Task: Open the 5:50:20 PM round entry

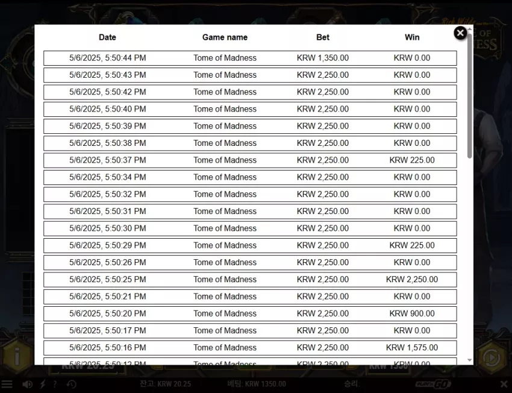Action: coord(250,313)
